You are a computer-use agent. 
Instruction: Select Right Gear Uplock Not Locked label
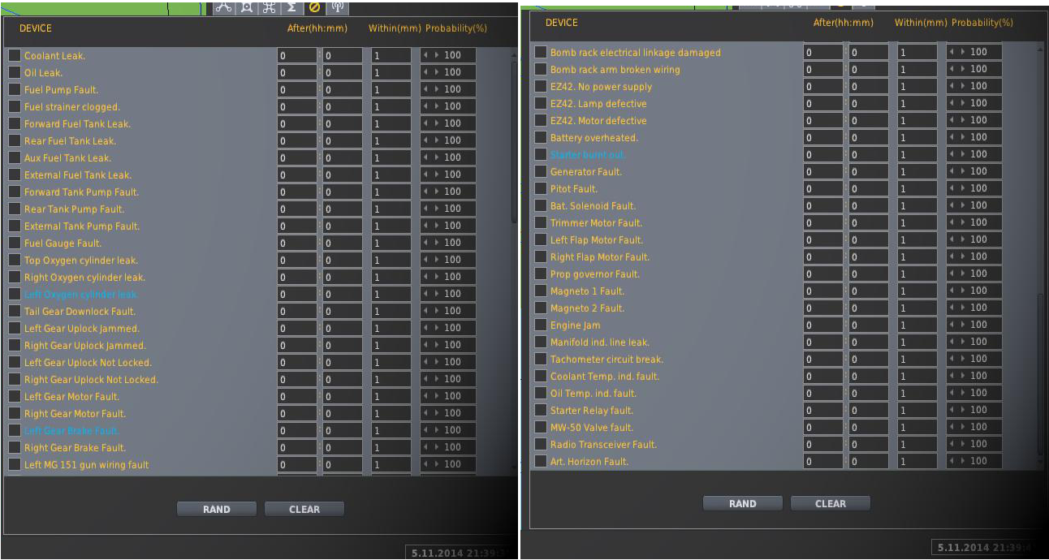tap(91, 379)
